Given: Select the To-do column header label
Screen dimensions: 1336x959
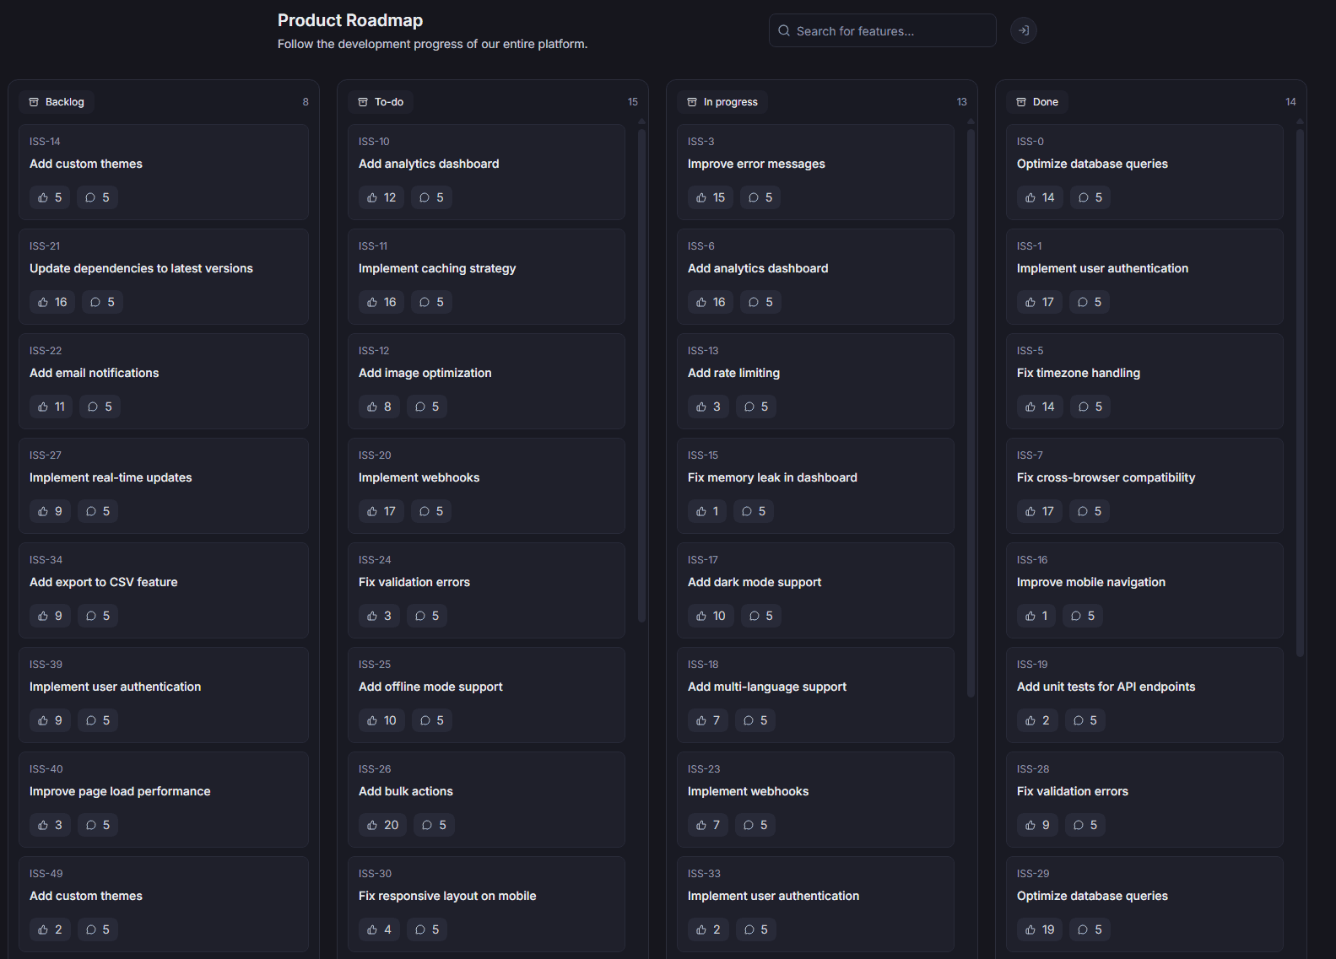Looking at the screenshot, I should 389,102.
